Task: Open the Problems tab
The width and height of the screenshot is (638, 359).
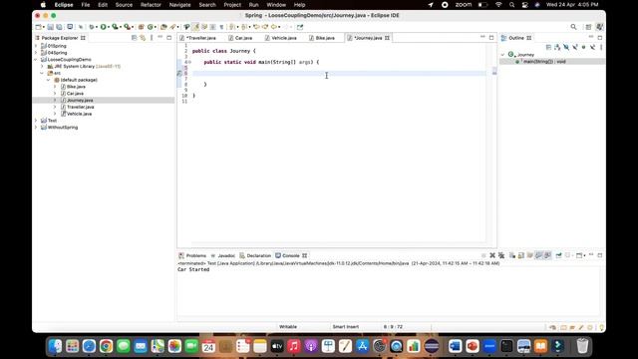Action: point(195,255)
